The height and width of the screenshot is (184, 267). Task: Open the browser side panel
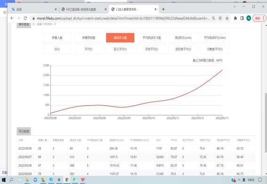tap(242, 18)
